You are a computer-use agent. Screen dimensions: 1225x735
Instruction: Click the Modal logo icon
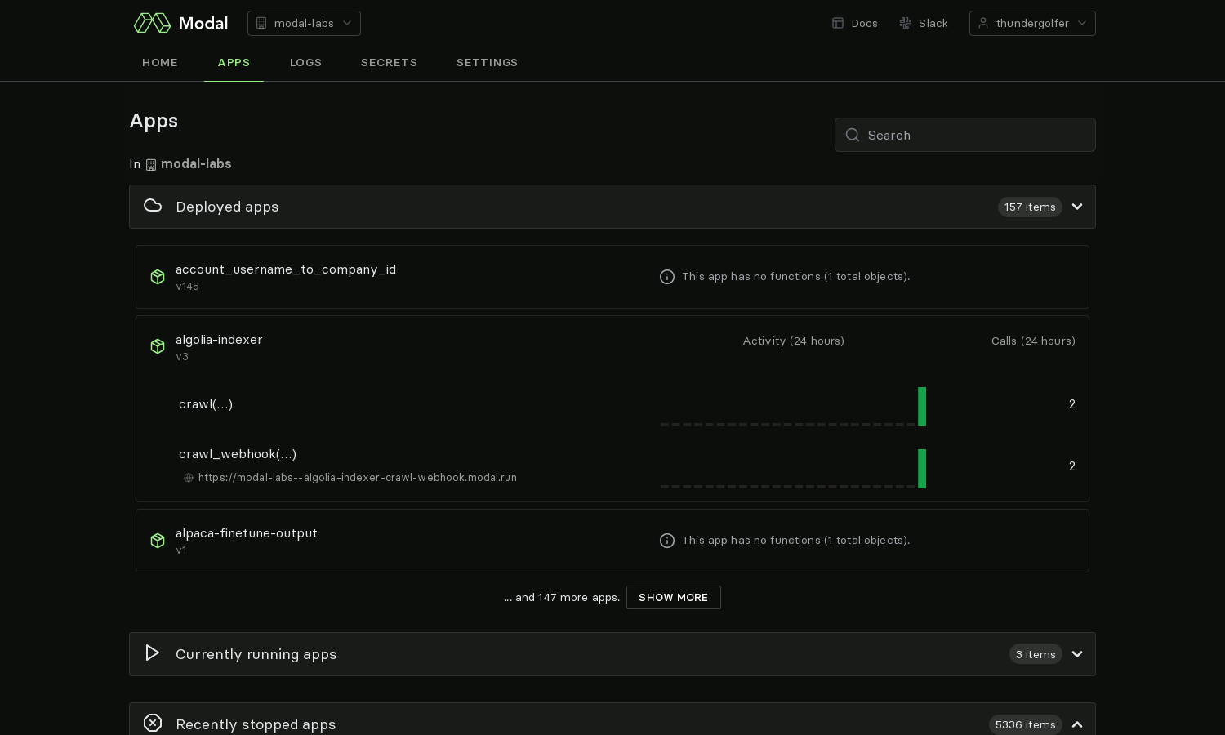[x=152, y=23]
